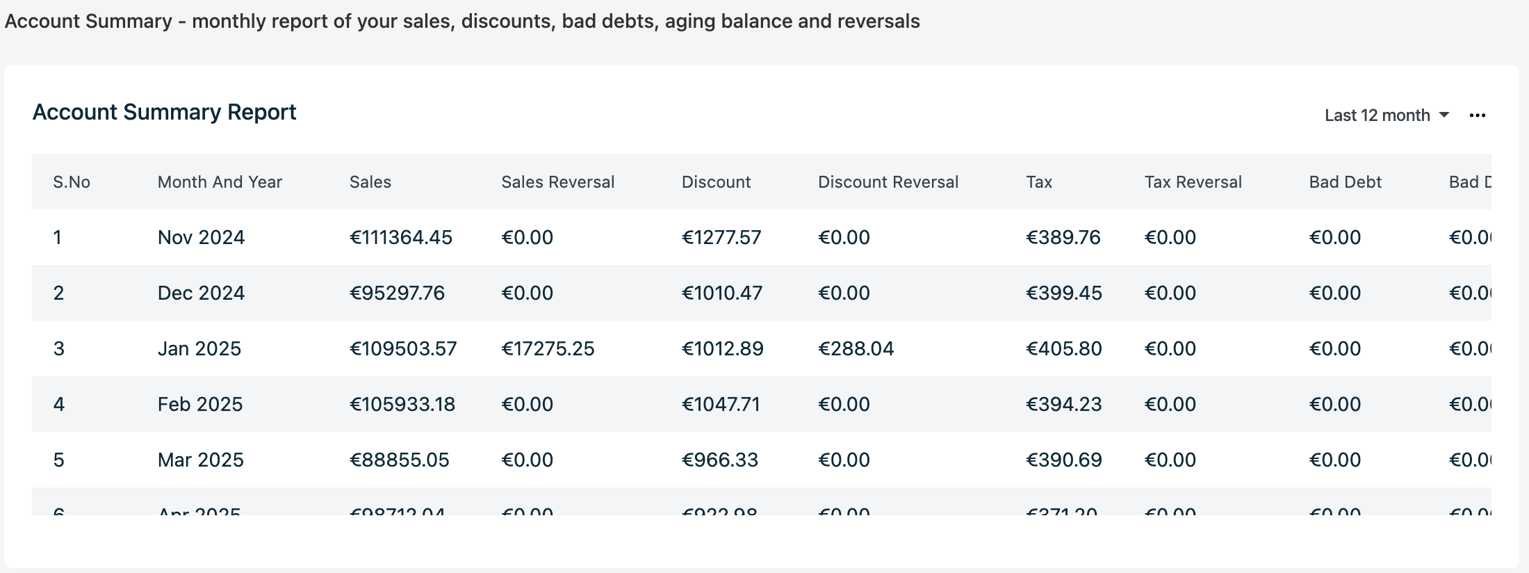The height and width of the screenshot is (573, 1529).
Task: Open the three-dot more options menu
Action: [1477, 115]
